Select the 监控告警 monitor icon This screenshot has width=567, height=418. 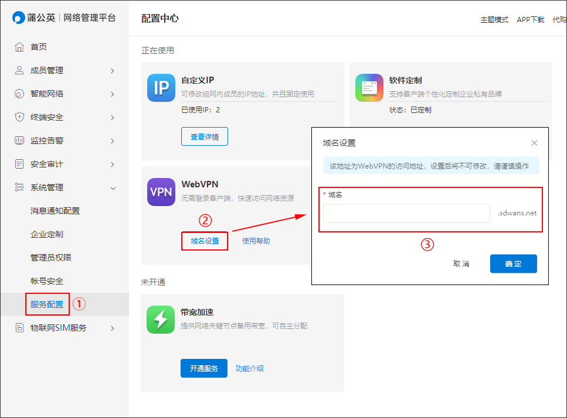(x=19, y=141)
